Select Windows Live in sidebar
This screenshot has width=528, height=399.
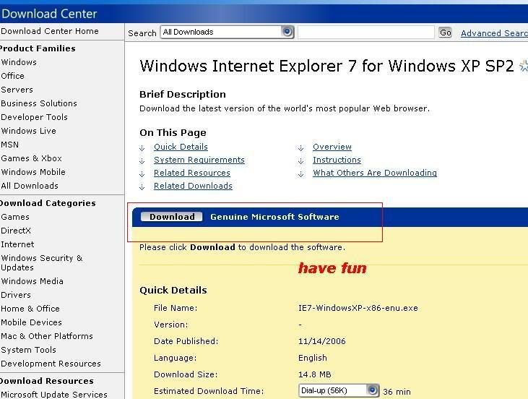[28, 131]
